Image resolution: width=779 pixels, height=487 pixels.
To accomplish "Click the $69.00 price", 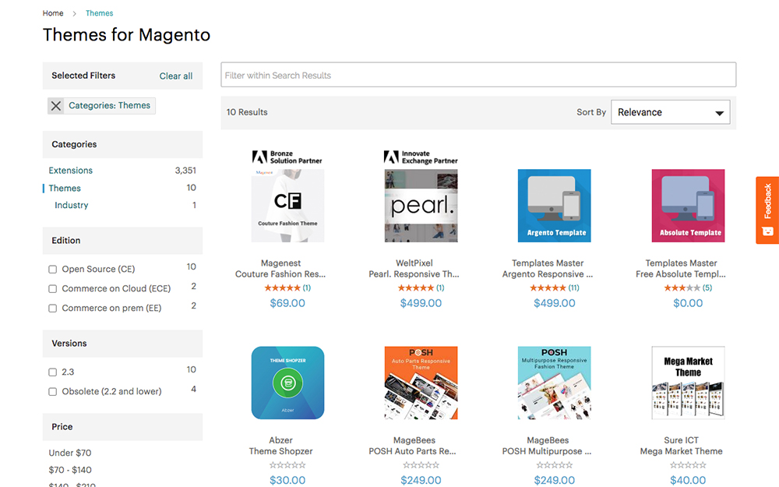I will [x=287, y=303].
